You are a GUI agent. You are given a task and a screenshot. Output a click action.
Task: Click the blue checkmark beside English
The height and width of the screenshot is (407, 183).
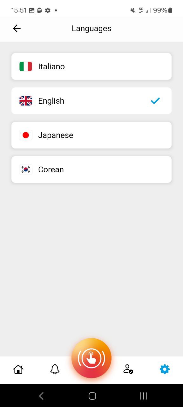pos(155,101)
